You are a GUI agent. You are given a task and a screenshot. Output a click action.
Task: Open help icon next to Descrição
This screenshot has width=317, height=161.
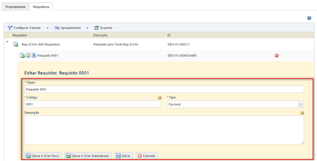pos(302,113)
